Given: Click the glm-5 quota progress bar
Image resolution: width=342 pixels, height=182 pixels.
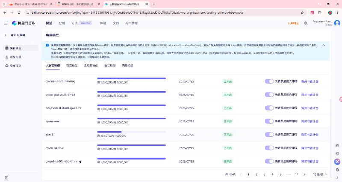Looking at the screenshot, I should click(x=132, y=132).
